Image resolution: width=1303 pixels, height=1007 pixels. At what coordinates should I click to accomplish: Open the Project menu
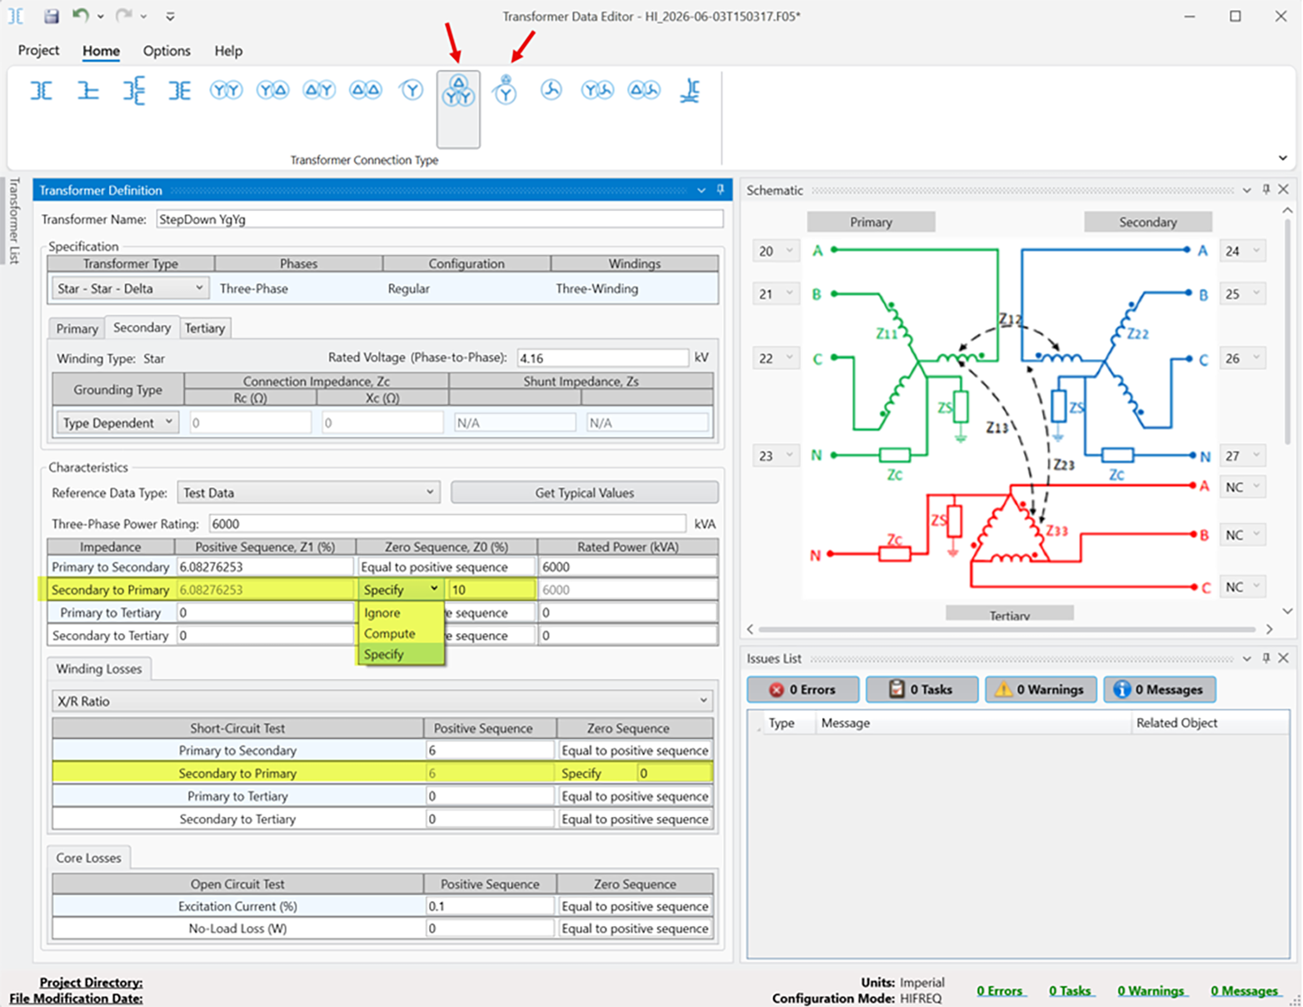[39, 50]
